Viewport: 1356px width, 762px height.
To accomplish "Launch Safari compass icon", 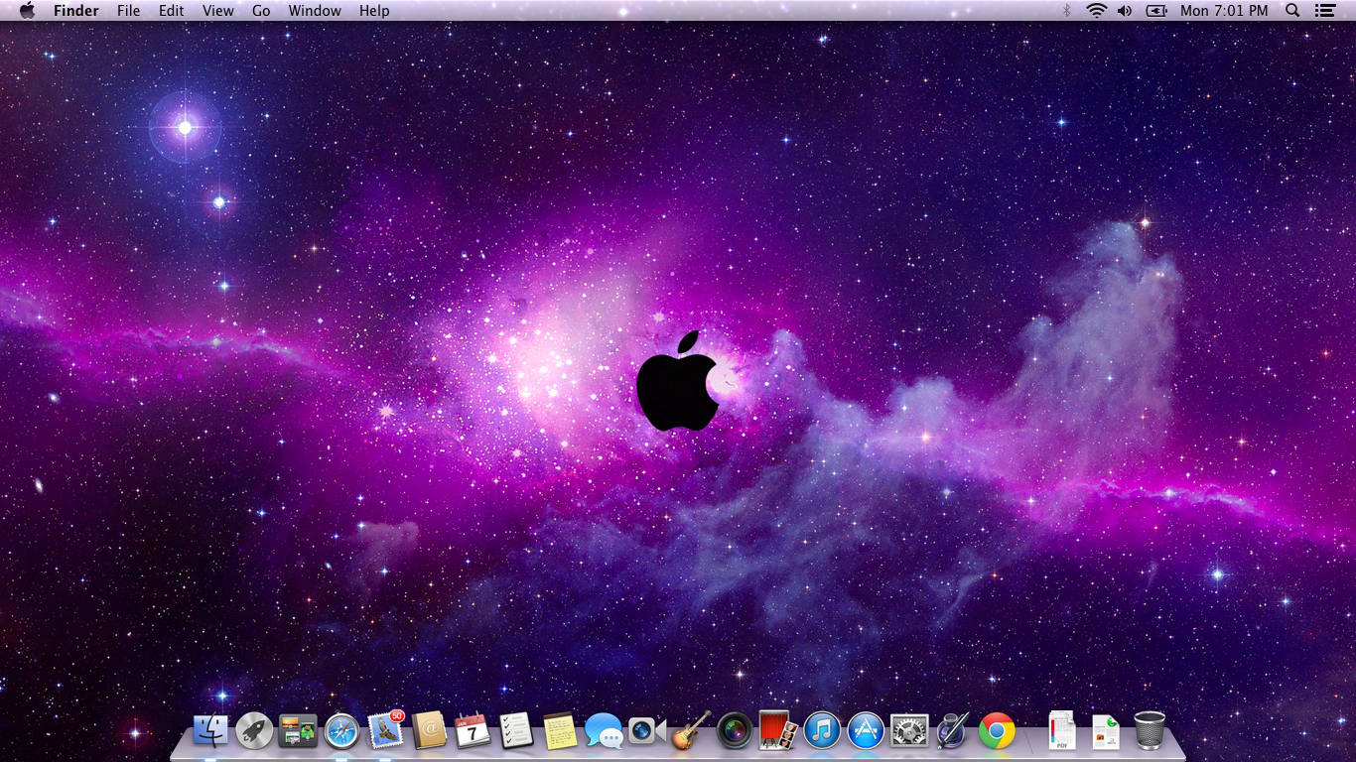I will coord(341,731).
